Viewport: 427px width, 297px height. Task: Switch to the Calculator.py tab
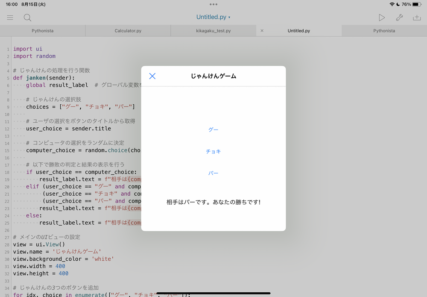click(x=128, y=31)
